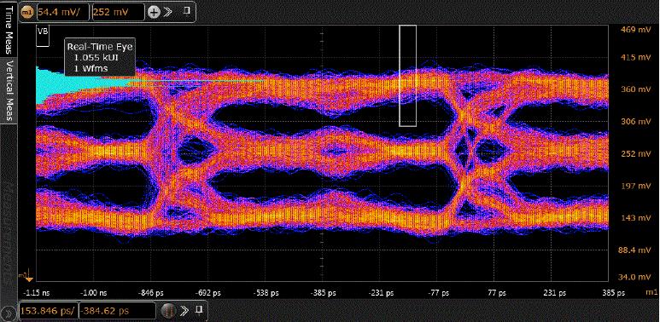
Task: Click the pin icon in the horizontal toolbar
Action: pyautogui.click(x=200, y=309)
